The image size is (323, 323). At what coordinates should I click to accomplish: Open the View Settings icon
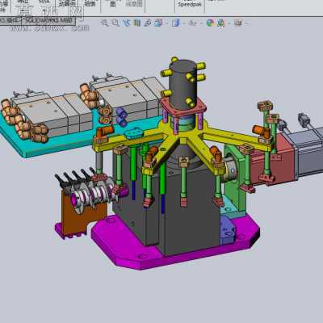click(x=238, y=23)
